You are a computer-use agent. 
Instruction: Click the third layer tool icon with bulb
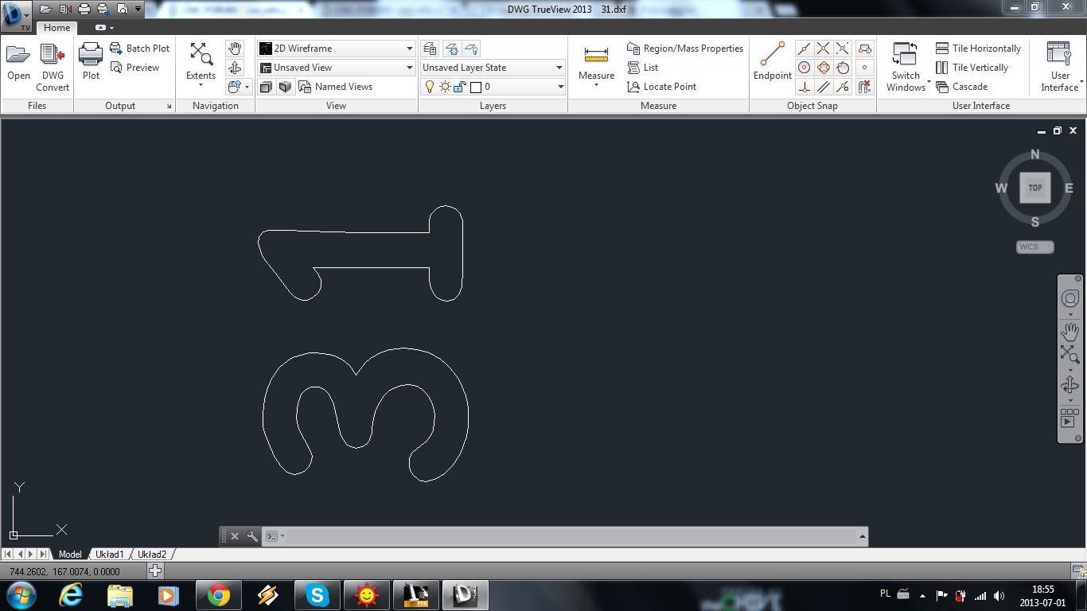point(471,49)
